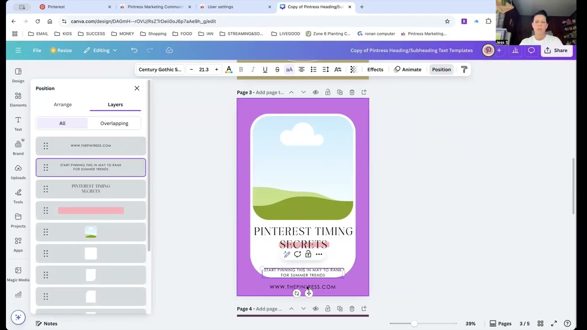Screen dimensions: 587x330
Task: Open line spacing options
Action: click(326, 70)
